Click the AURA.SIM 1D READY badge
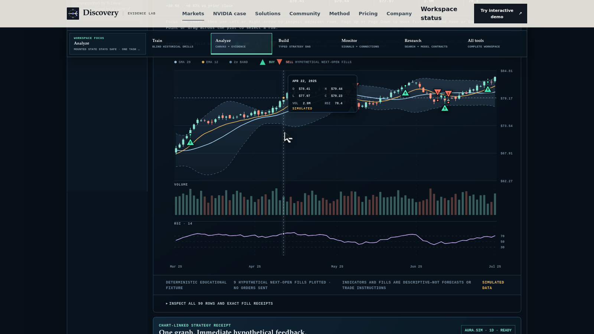This screenshot has width=594, height=334. click(x=488, y=330)
